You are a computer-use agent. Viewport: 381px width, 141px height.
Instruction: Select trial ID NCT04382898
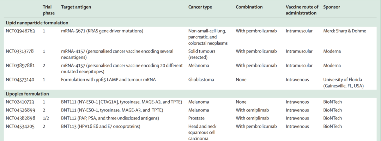20,118
